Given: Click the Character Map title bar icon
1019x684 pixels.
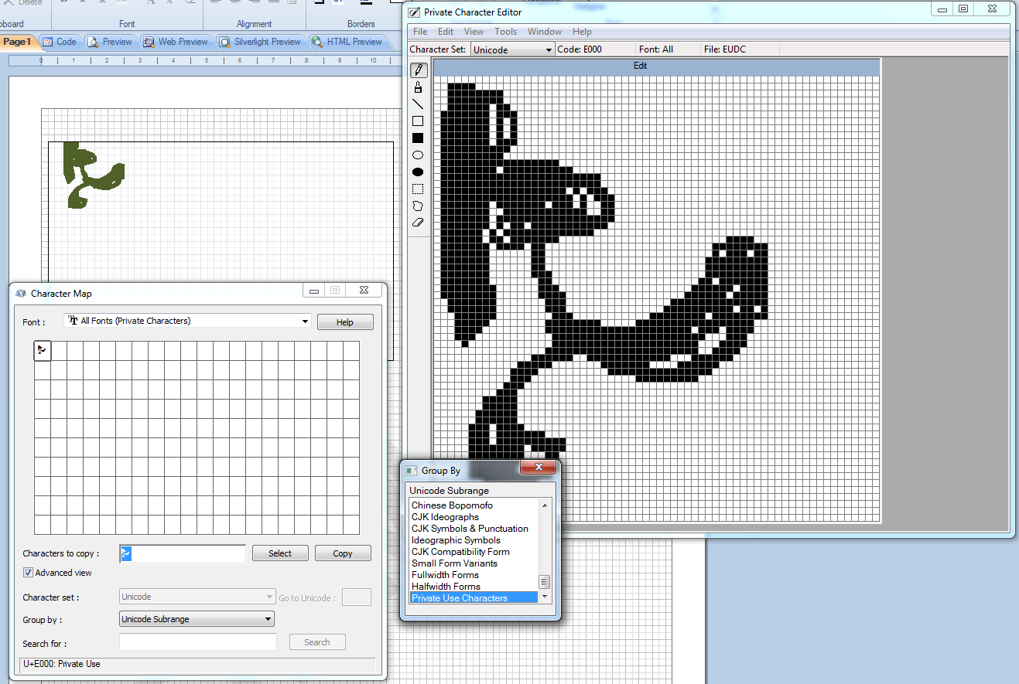Looking at the screenshot, I should 21,294.
